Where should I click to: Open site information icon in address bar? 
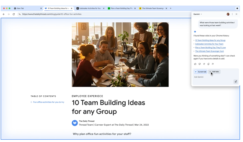click(19, 14)
